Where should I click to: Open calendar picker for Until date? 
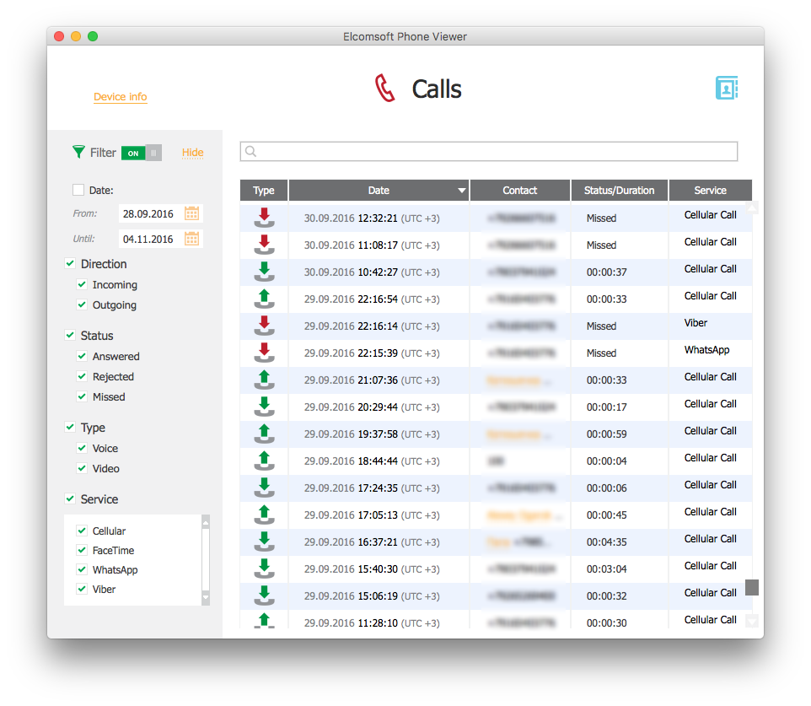[191, 239]
